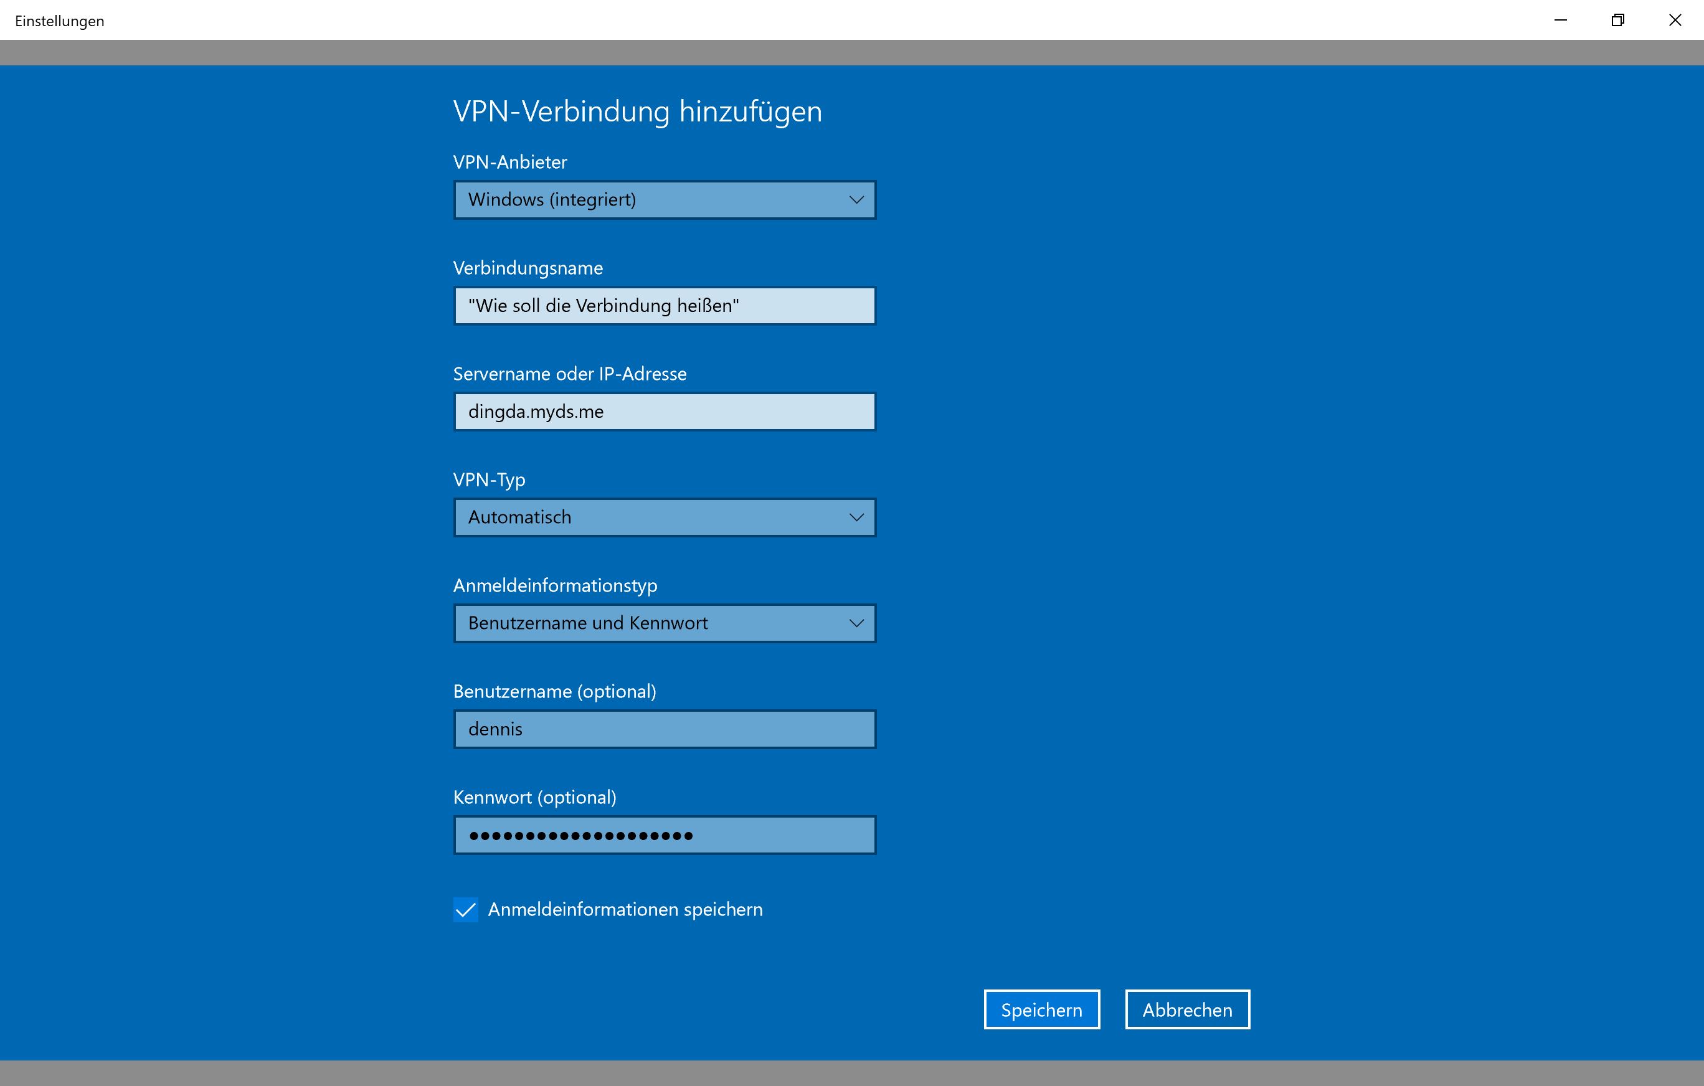1704x1086 pixels.
Task: Close the Einstellungen window
Action: click(x=1675, y=20)
